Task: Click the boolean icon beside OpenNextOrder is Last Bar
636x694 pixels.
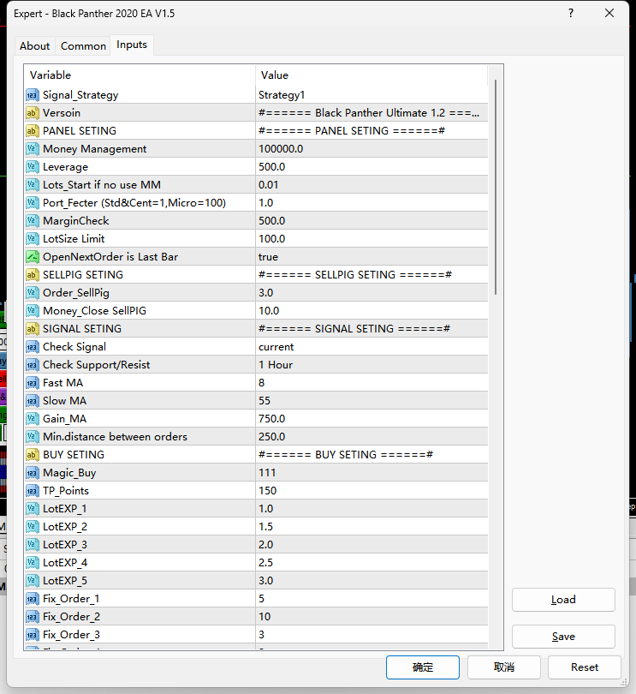Action: (x=32, y=257)
